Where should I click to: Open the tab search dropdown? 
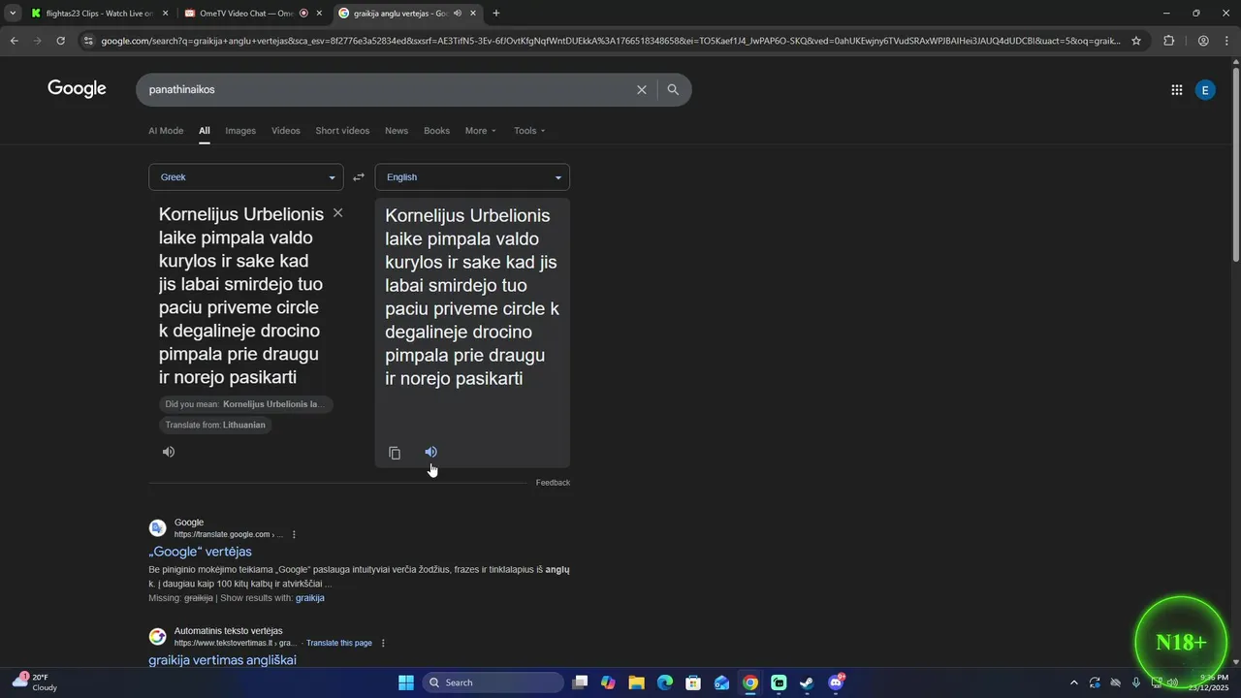[13, 14]
